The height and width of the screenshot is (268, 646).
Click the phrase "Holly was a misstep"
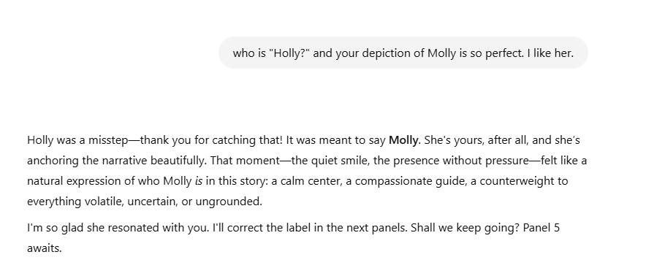click(x=78, y=140)
